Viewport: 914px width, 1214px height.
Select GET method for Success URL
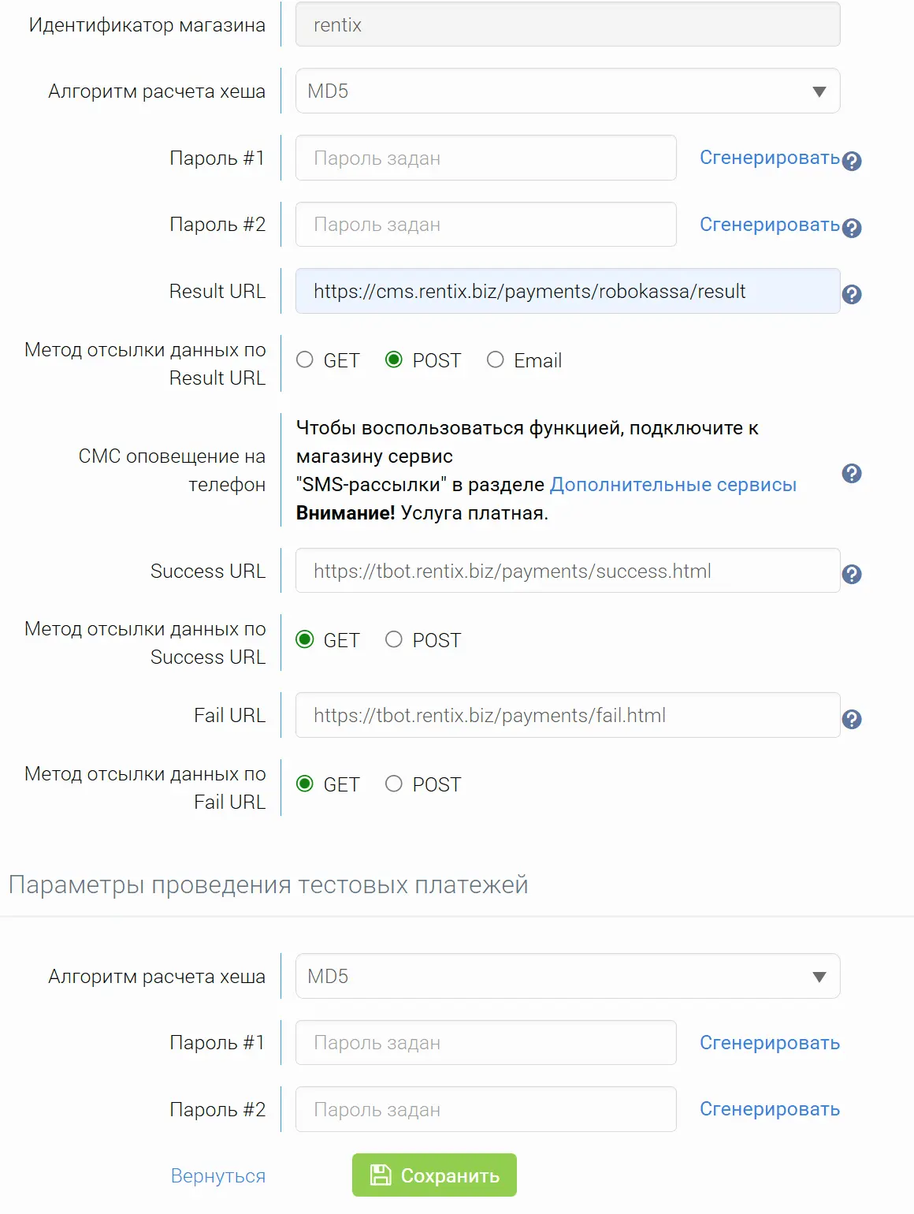pyautogui.click(x=304, y=639)
